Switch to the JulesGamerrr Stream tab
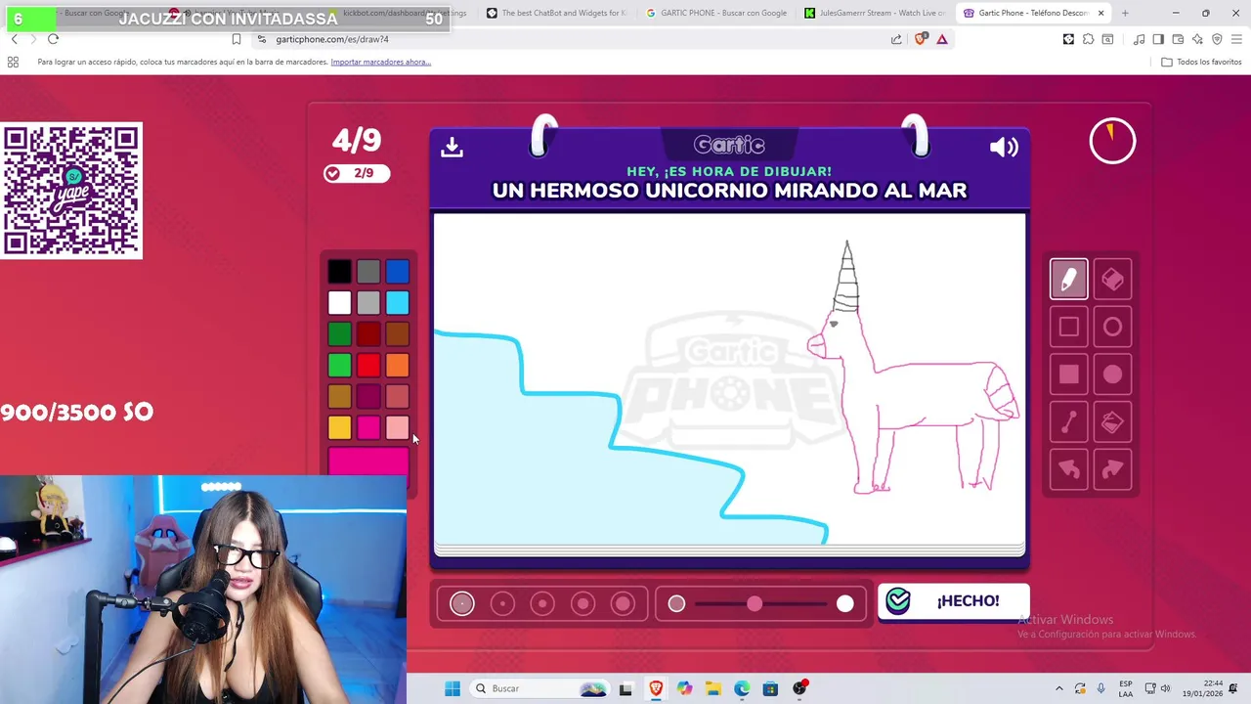 tap(875, 13)
